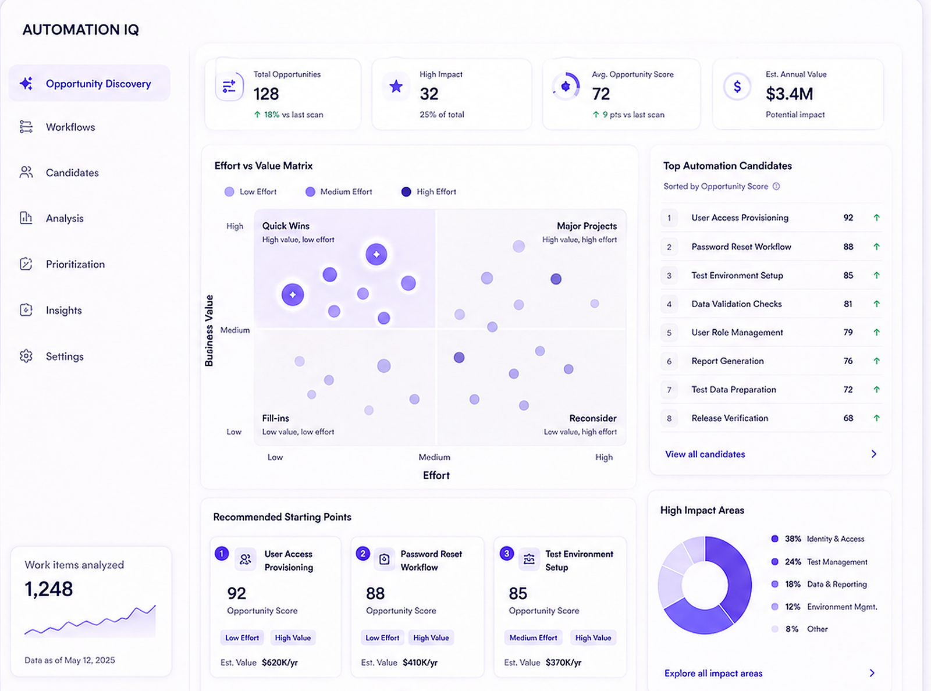
Task: Select Test Data Preparation candidate row
Action: pos(771,389)
